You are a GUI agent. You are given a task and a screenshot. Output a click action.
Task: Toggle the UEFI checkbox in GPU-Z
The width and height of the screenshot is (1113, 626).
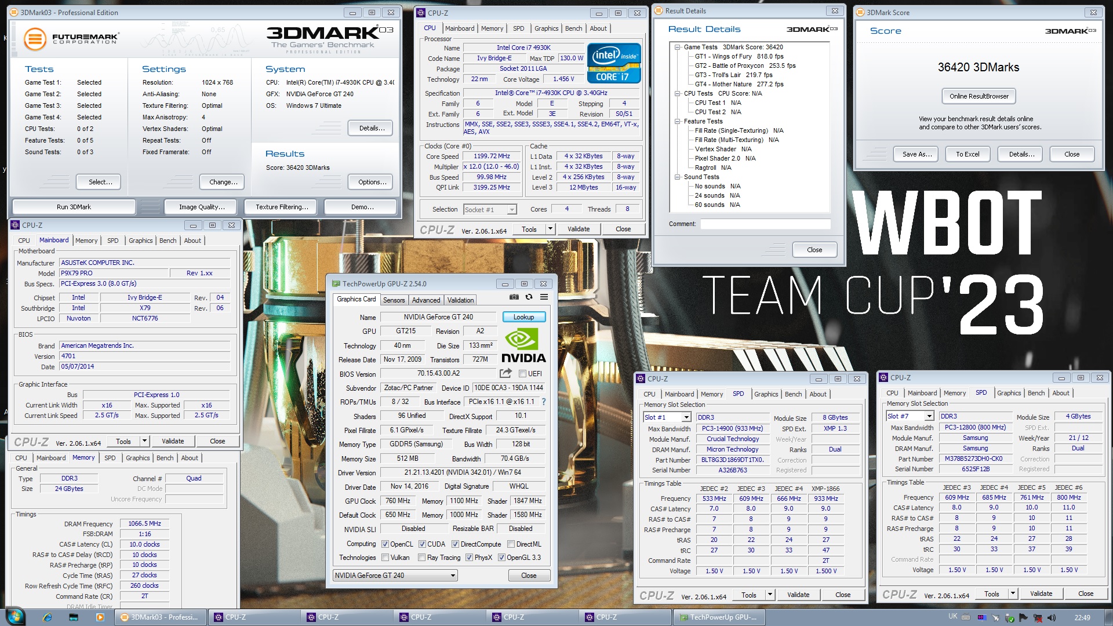pyautogui.click(x=522, y=374)
